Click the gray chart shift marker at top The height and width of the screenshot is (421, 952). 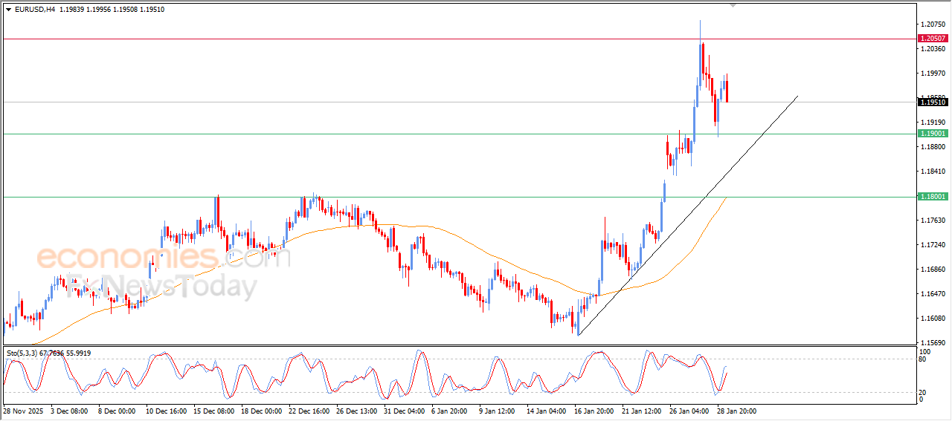point(734,5)
